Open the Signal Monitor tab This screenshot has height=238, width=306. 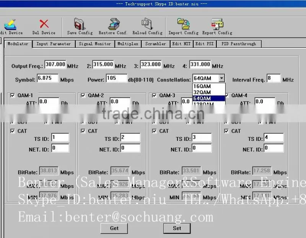click(x=95, y=44)
